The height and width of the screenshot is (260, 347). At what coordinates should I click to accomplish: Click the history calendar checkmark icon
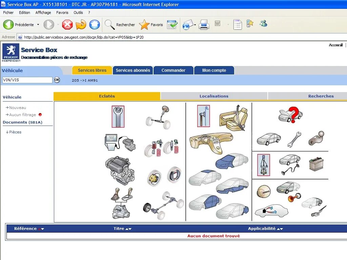[x=172, y=24]
